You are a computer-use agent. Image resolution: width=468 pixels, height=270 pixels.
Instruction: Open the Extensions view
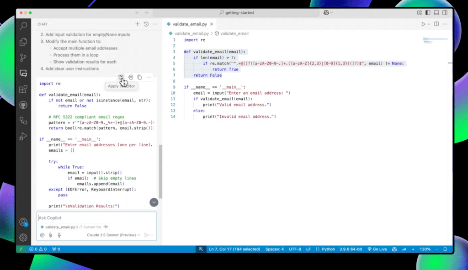(23, 89)
